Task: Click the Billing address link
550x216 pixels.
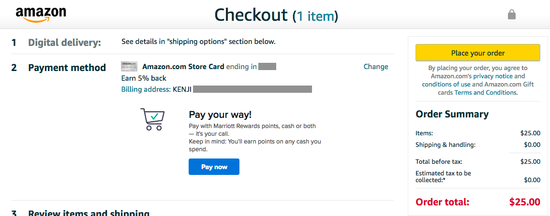Action: point(146,89)
